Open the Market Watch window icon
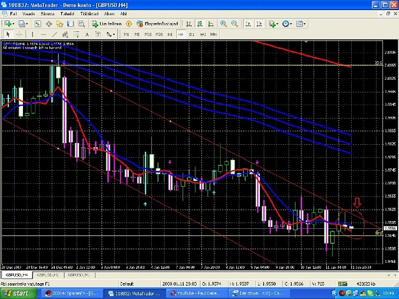The image size is (399, 299). (x=38, y=24)
